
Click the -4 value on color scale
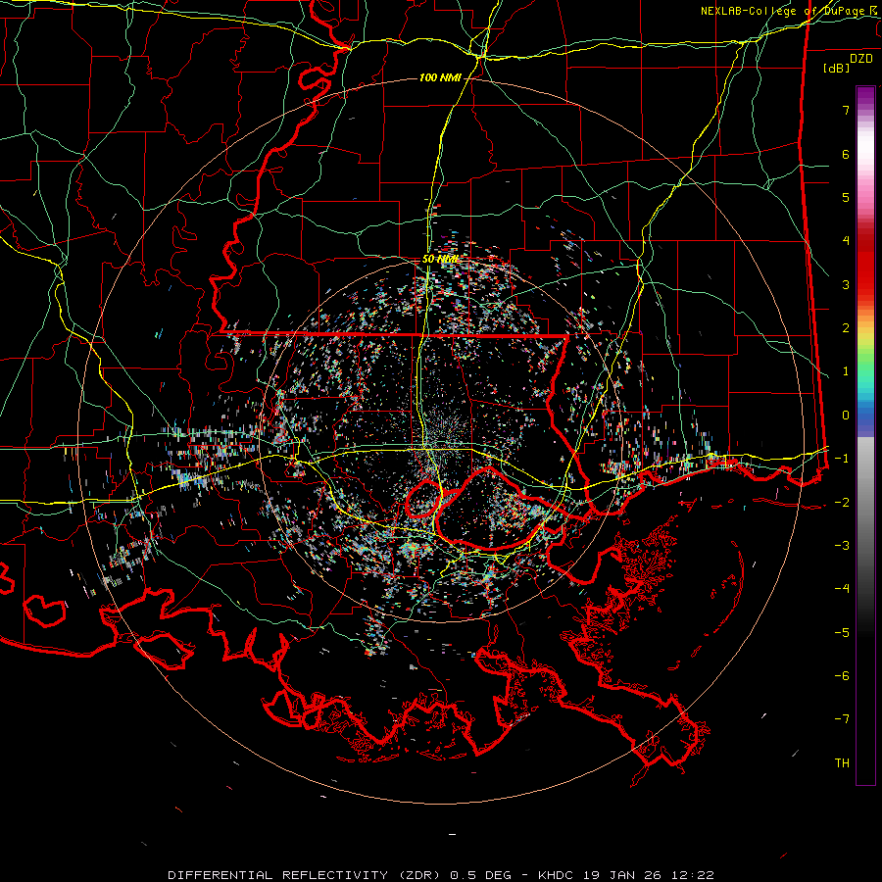[842, 589]
